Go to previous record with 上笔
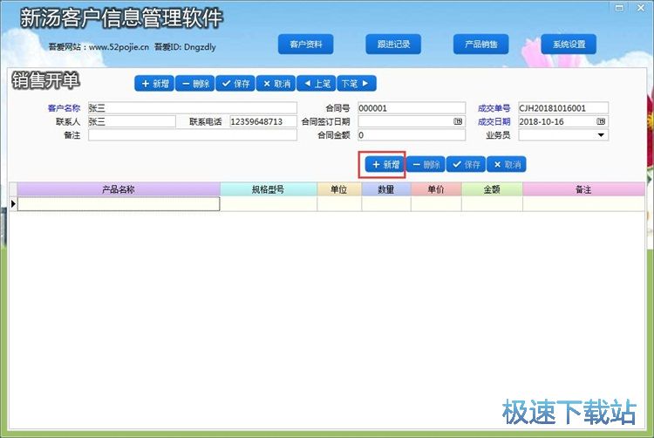The height and width of the screenshot is (438, 654). coord(317,84)
